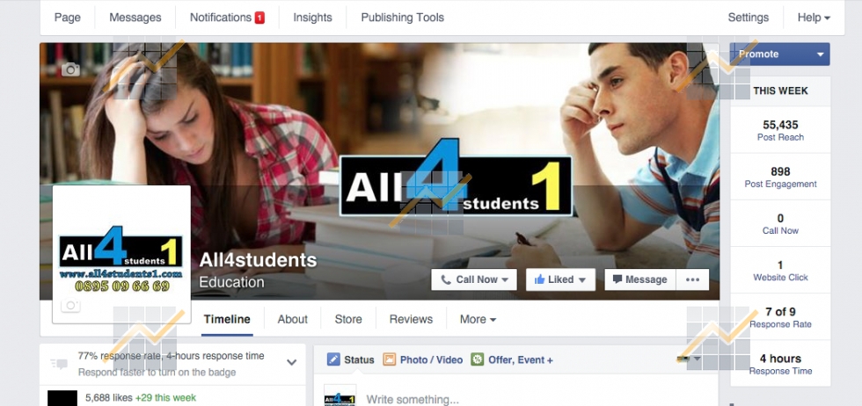Click the Photo / Video icon

389,359
